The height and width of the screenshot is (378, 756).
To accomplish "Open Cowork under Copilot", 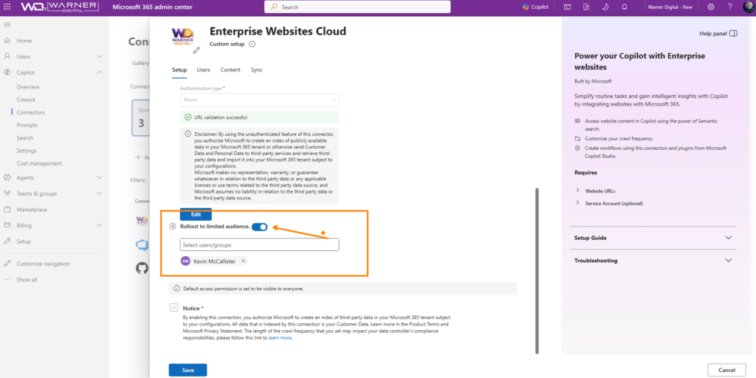I will [26, 100].
